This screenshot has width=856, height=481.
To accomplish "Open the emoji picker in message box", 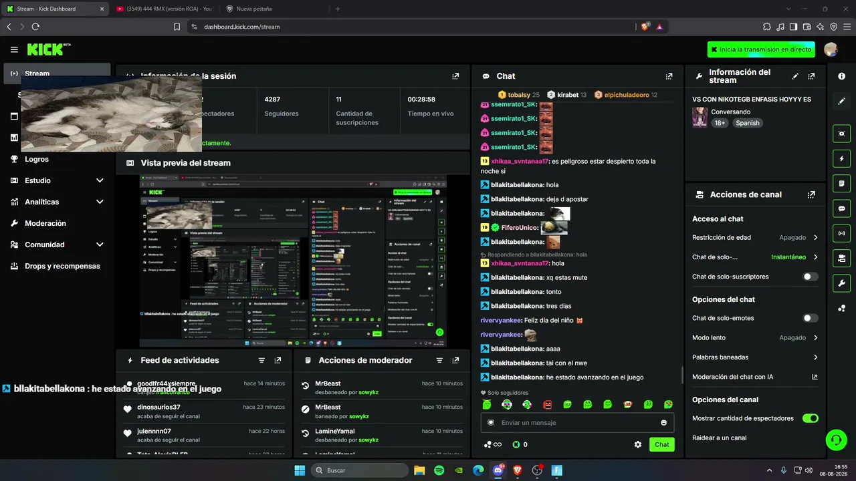I will click(663, 422).
